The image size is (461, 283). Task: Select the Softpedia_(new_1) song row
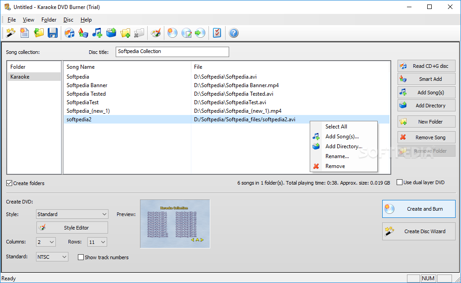(227, 111)
